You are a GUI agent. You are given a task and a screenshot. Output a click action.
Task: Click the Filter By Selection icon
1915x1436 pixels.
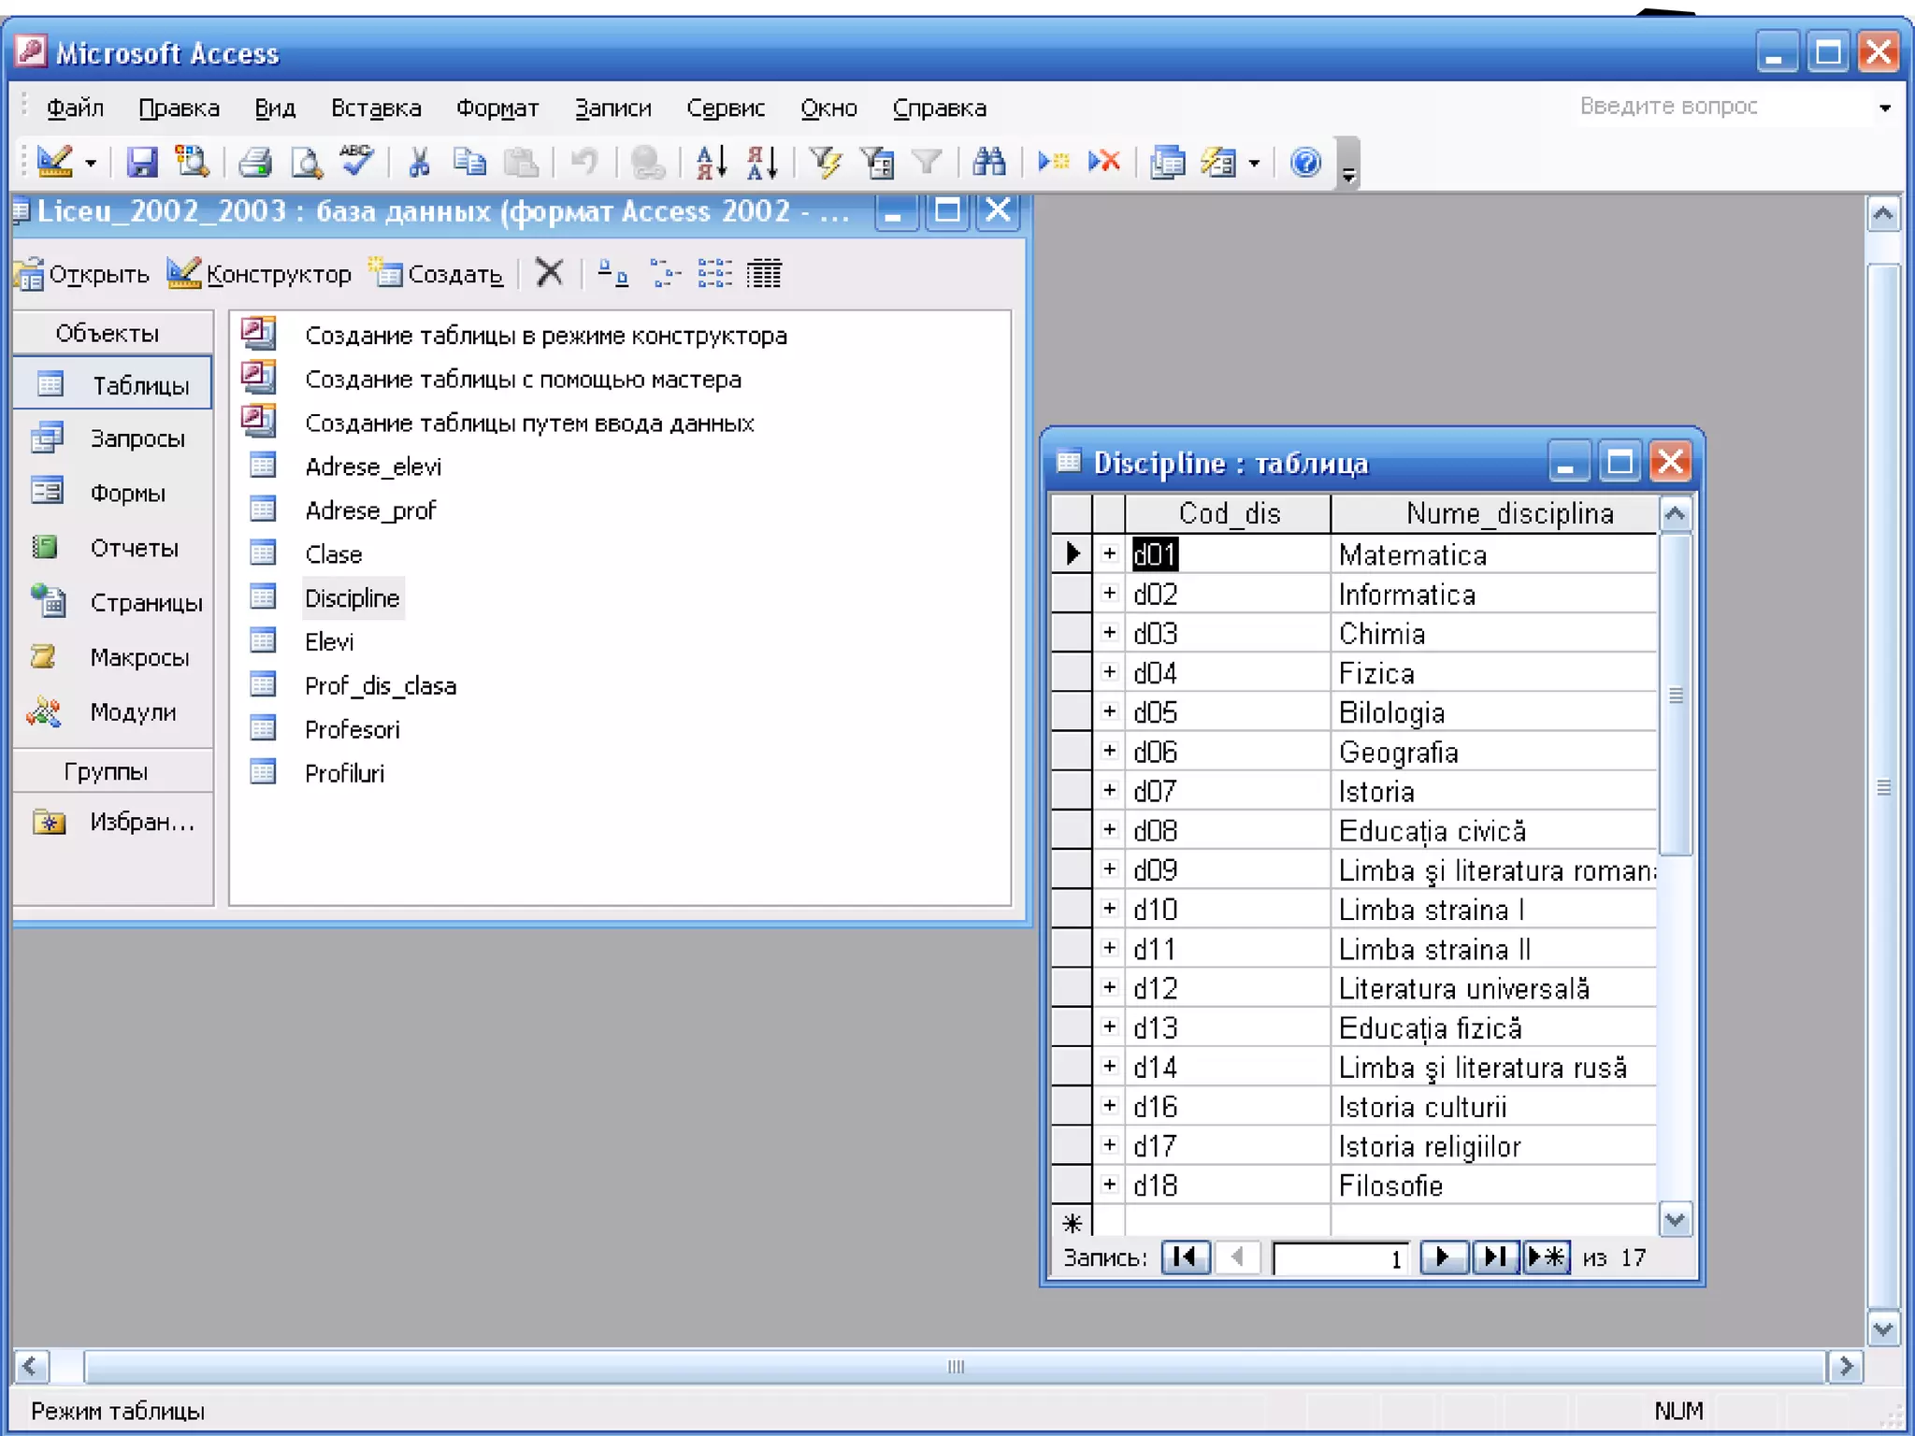(825, 163)
